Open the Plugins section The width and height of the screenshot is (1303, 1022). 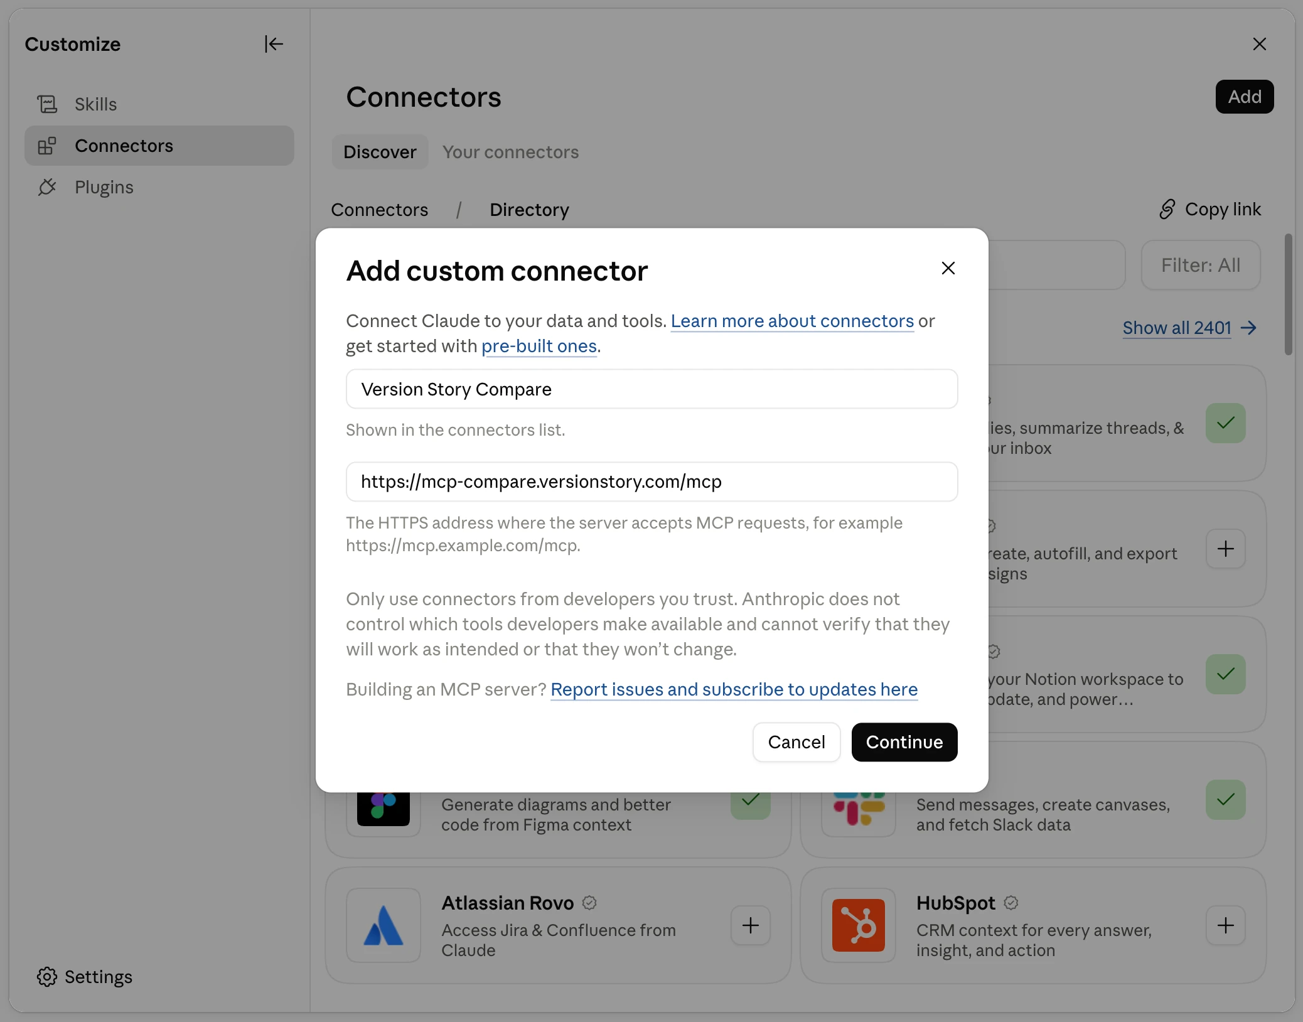159,187
